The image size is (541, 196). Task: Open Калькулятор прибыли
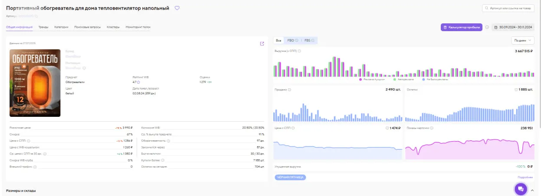461,27
